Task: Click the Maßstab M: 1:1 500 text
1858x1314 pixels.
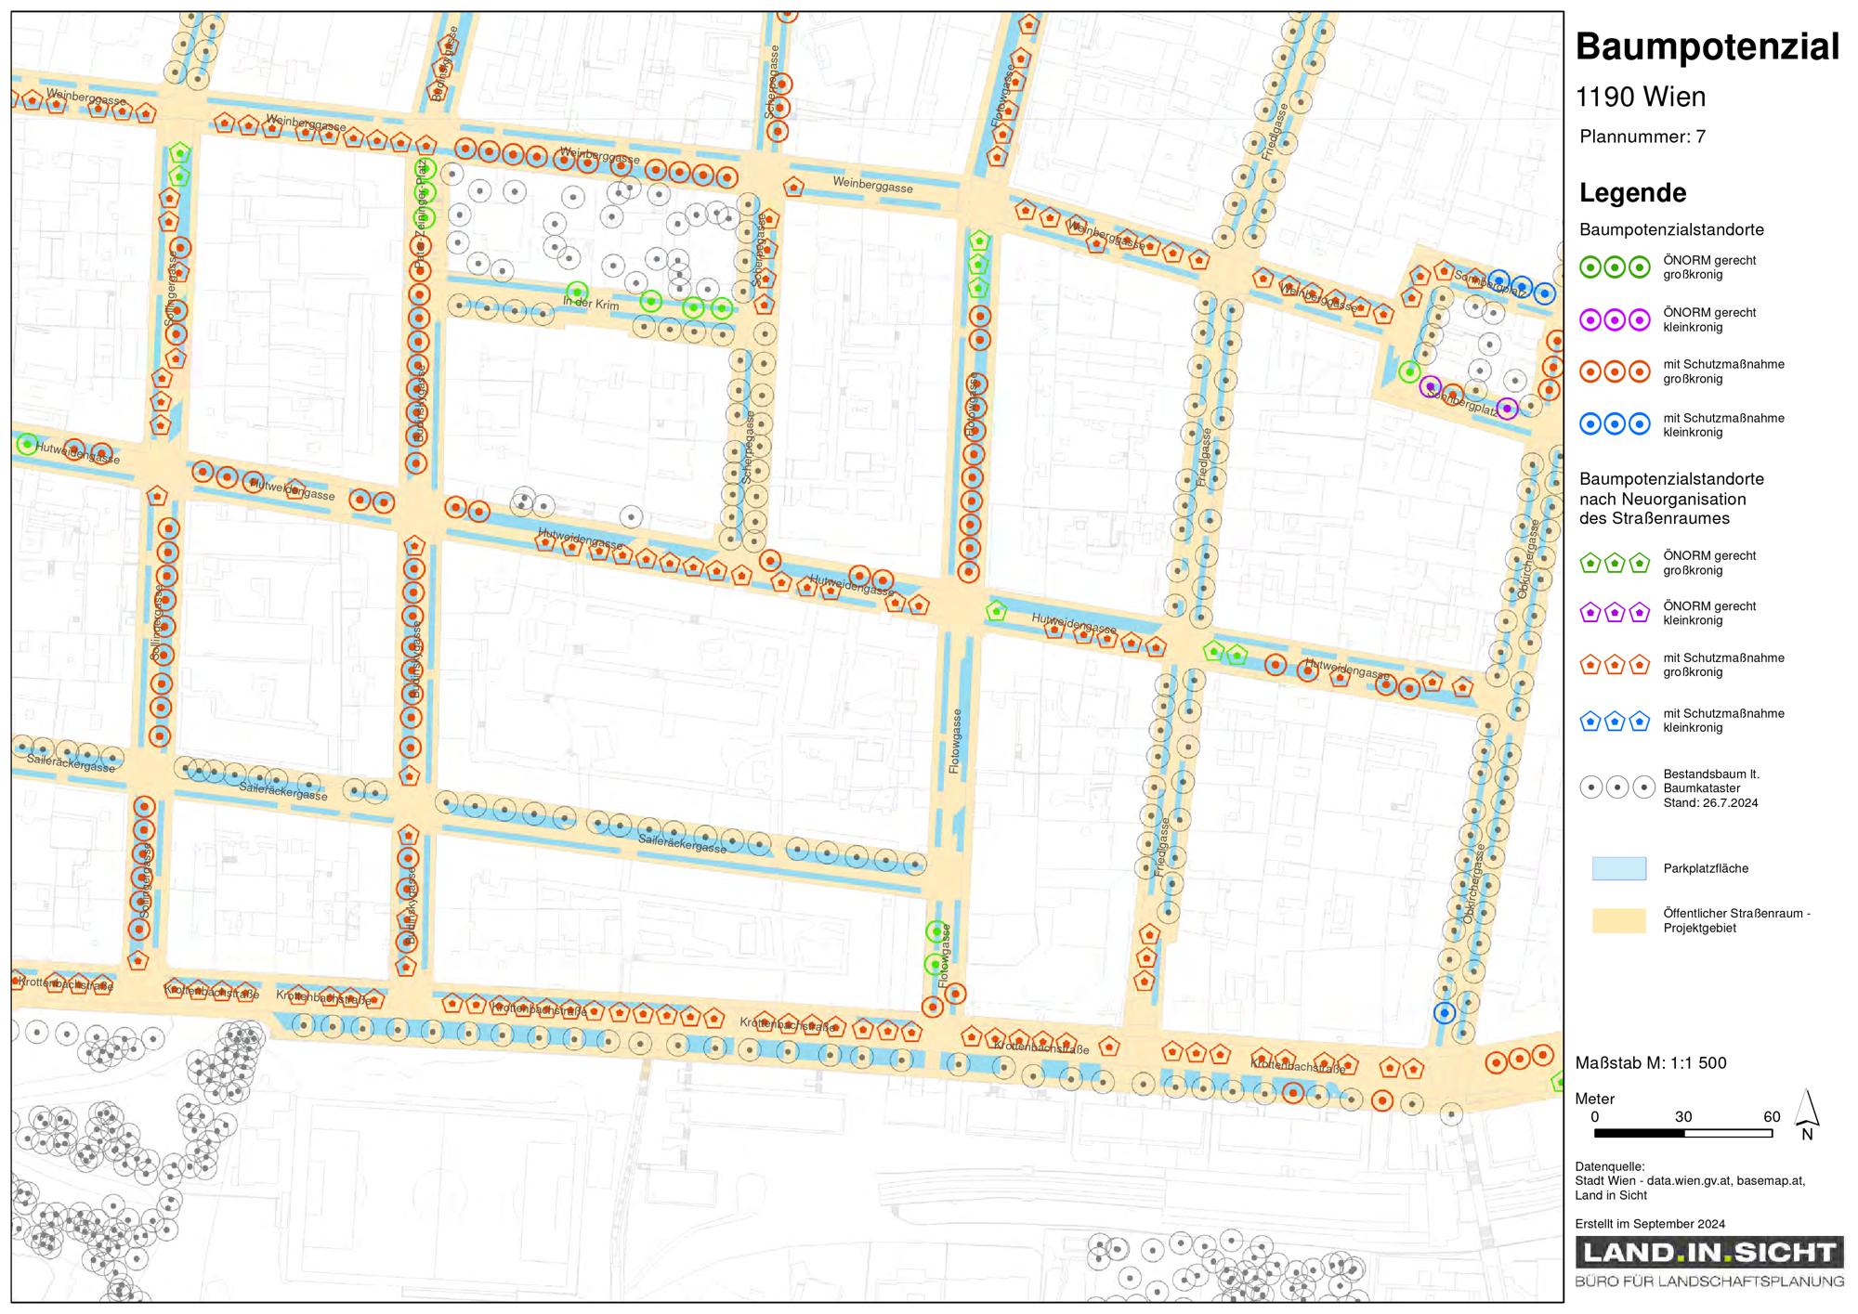Action: click(x=1651, y=1063)
